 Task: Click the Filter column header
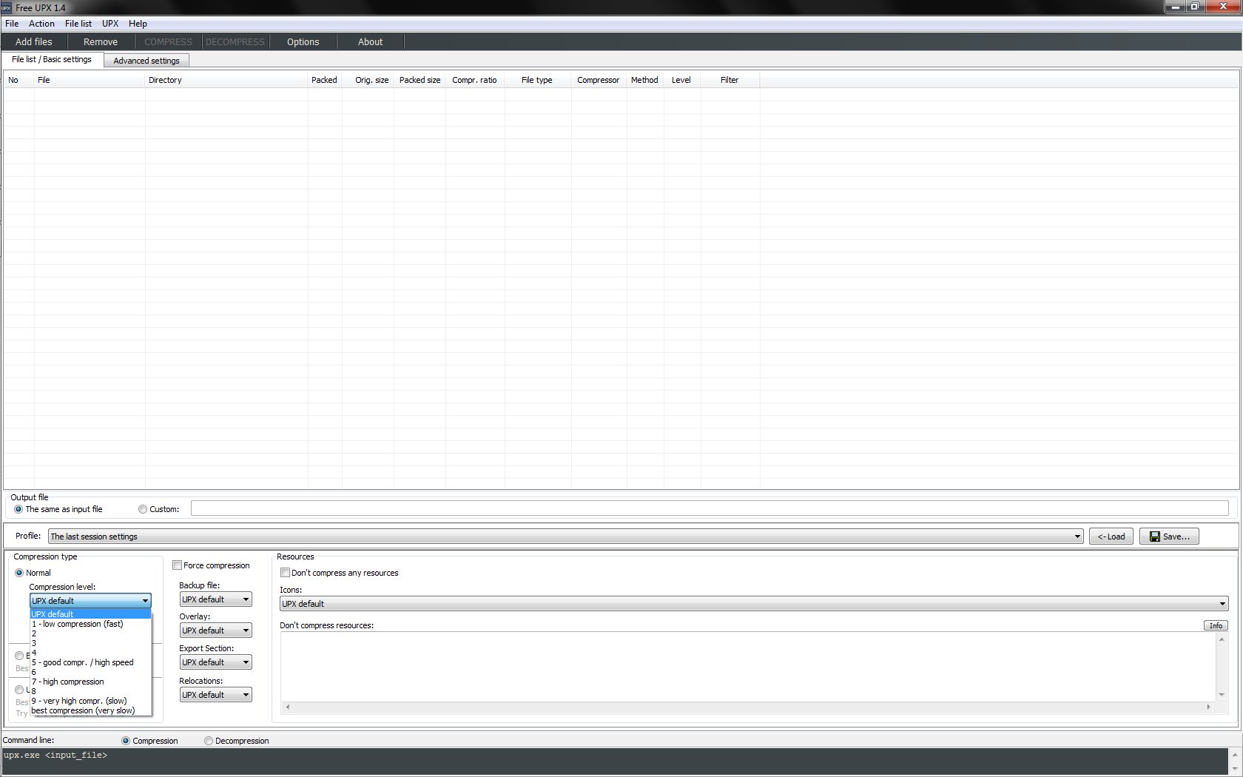pyautogui.click(x=730, y=80)
